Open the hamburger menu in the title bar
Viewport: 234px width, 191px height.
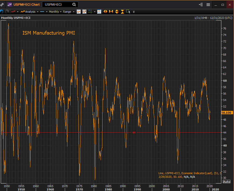(208, 5)
